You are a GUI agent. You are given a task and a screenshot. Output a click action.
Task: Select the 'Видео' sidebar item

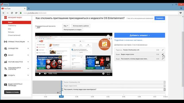tap(17, 22)
